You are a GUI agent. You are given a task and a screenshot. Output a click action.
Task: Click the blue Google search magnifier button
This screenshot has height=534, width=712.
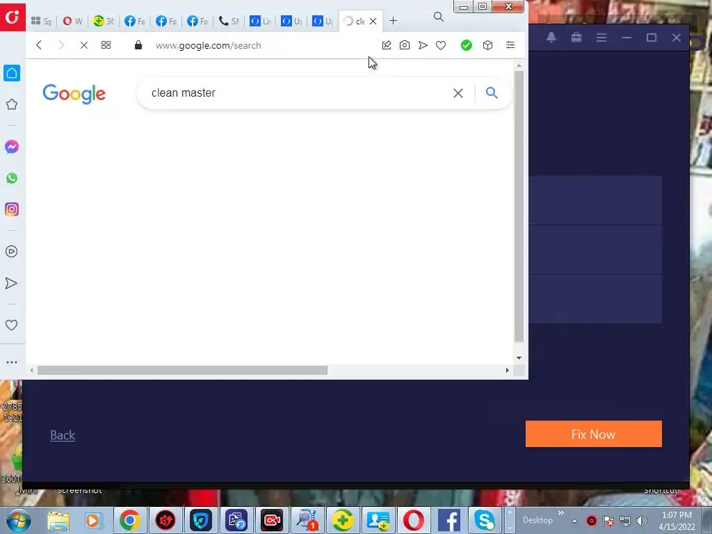coord(492,93)
